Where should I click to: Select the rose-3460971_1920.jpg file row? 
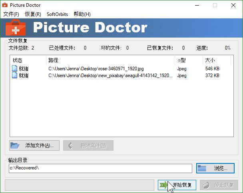click(96, 69)
